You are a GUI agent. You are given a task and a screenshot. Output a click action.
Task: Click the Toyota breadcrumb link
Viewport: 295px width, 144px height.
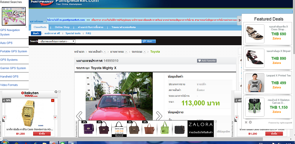(155, 51)
